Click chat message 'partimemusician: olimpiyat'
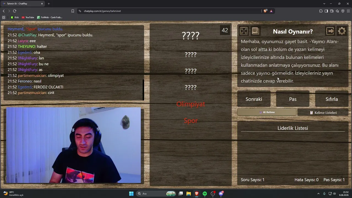 tap(35, 75)
